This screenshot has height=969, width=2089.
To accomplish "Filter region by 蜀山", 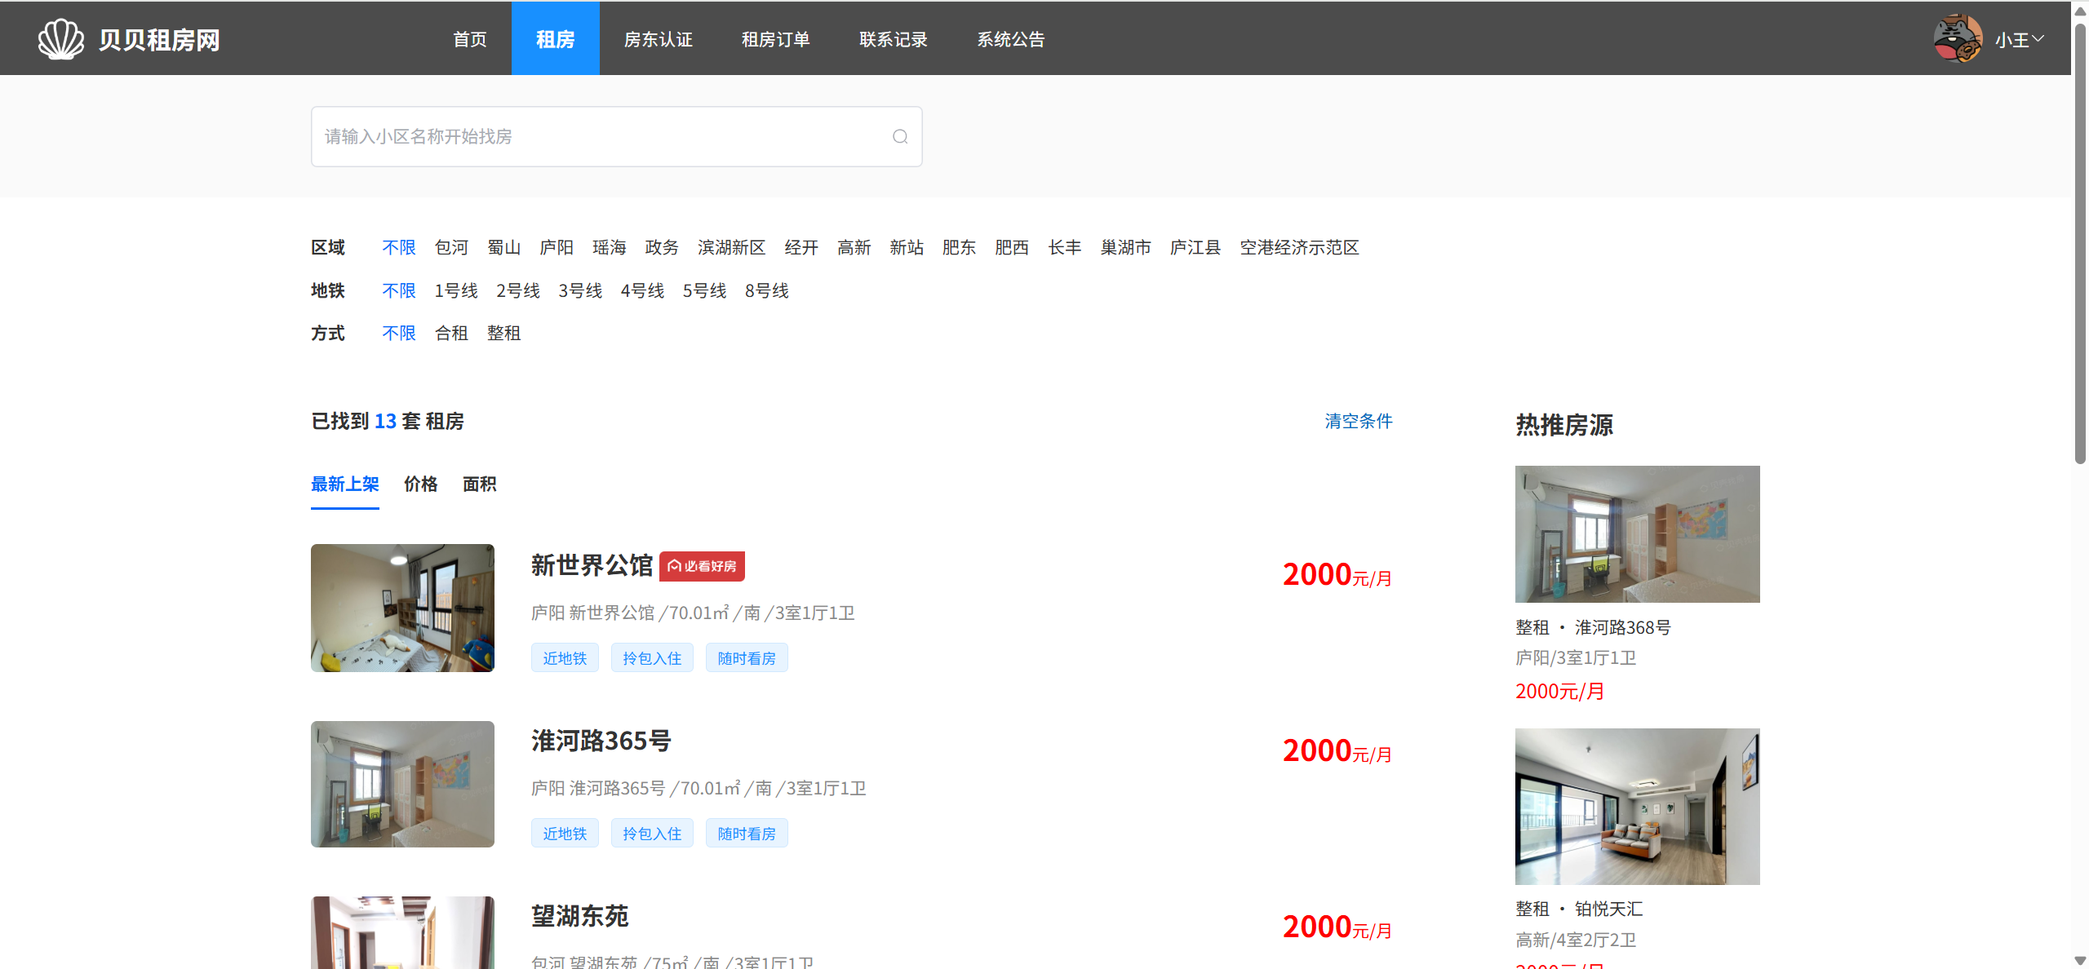I will click(x=503, y=247).
